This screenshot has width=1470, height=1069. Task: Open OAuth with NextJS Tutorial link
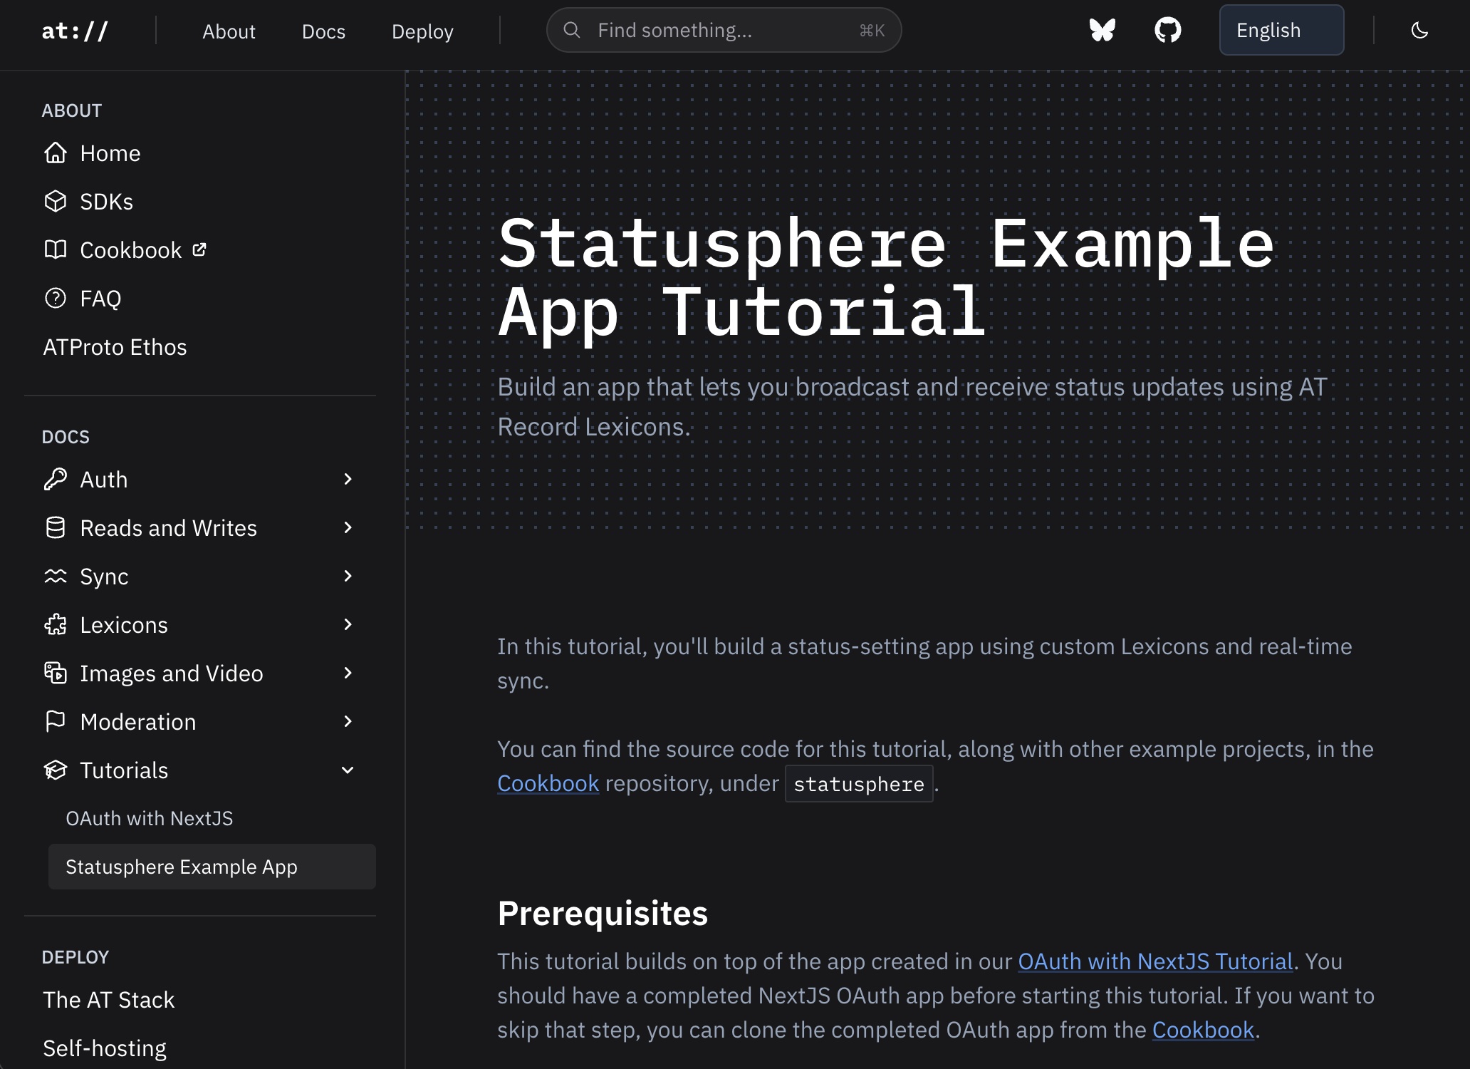(x=1154, y=961)
